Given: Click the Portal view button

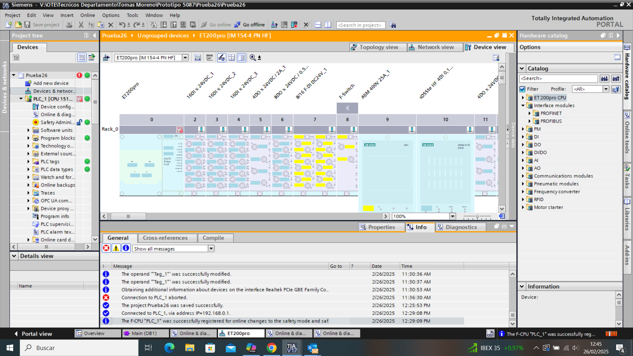Looking at the screenshot, I should pyautogui.click(x=33, y=334).
